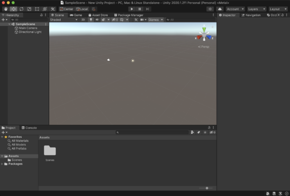
Task: Open the Gizmos dropdown
Action: [x=155, y=20]
